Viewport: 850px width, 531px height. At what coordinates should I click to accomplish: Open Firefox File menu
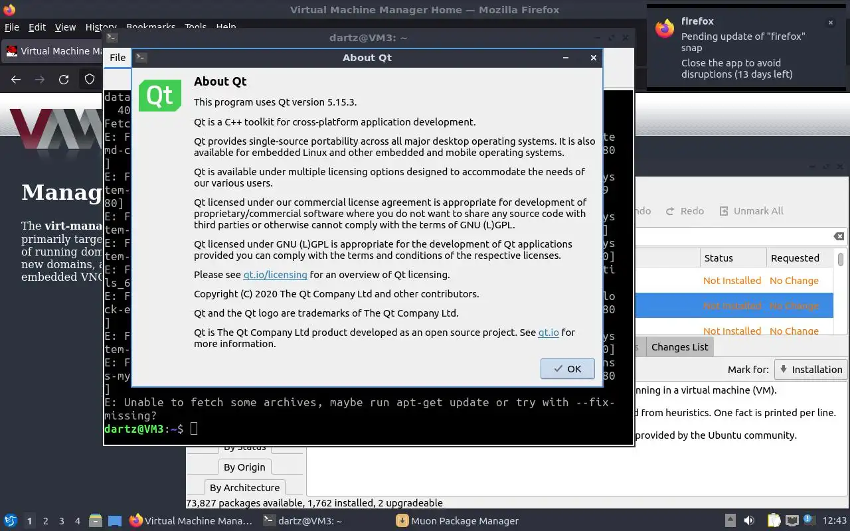[x=12, y=27]
